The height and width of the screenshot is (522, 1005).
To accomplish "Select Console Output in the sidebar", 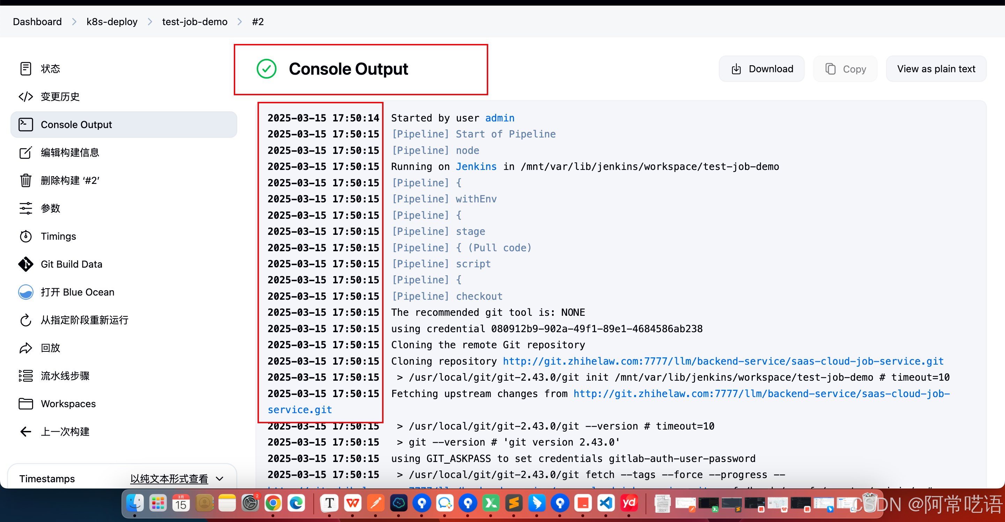I will click(76, 125).
